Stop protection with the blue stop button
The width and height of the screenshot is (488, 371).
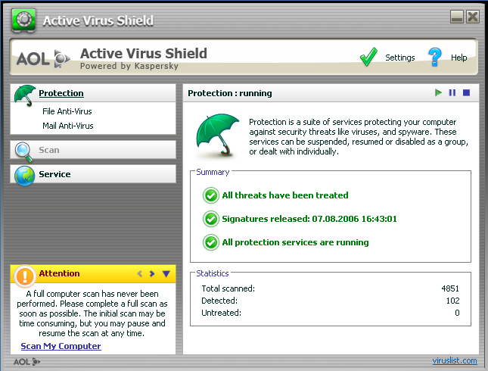[x=466, y=93]
